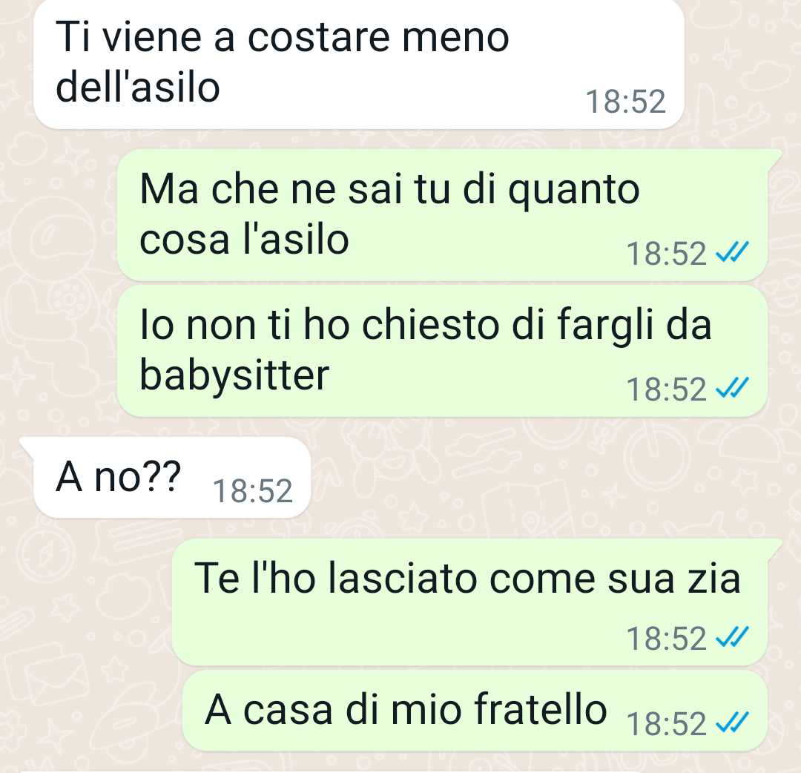The image size is (801, 773).
Task: Tap the timestamp on 'cosa l'asilo' message
Action: click(x=667, y=254)
